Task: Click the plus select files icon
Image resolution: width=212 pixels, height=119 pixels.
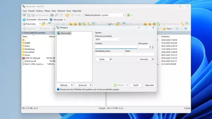Action: tap(177, 29)
